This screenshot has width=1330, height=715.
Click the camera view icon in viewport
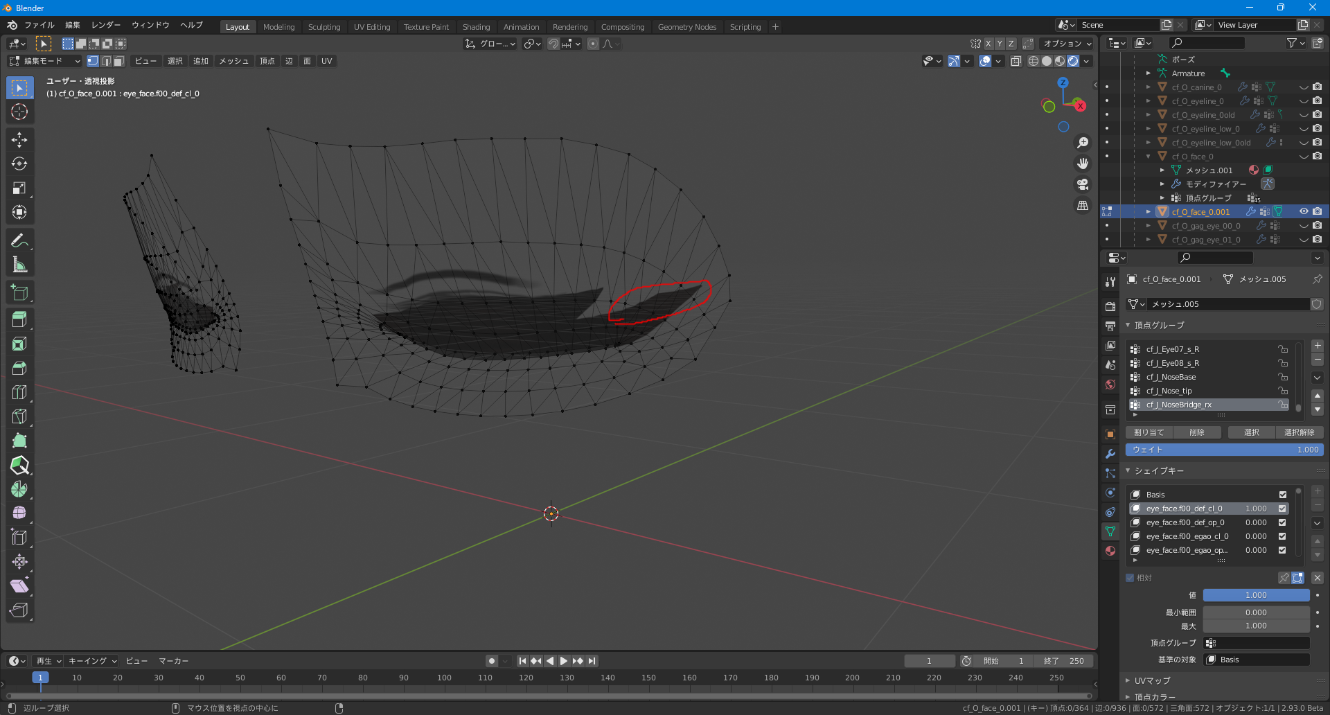point(1082,184)
